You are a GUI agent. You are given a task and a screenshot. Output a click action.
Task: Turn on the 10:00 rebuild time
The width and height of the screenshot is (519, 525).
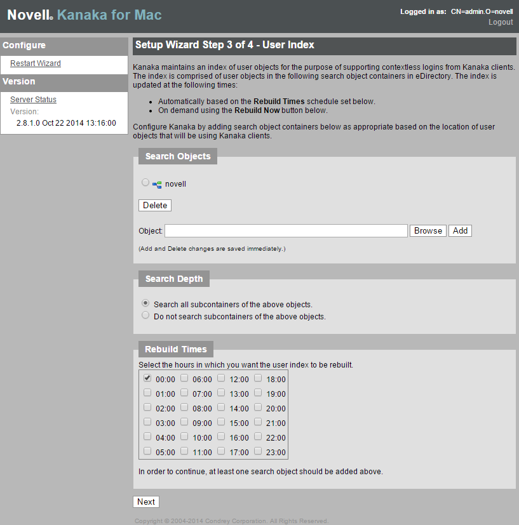[x=184, y=436]
